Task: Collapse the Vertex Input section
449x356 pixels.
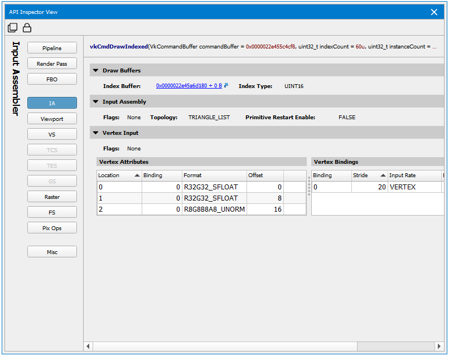Action: pyautogui.click(x=95, y=133)
